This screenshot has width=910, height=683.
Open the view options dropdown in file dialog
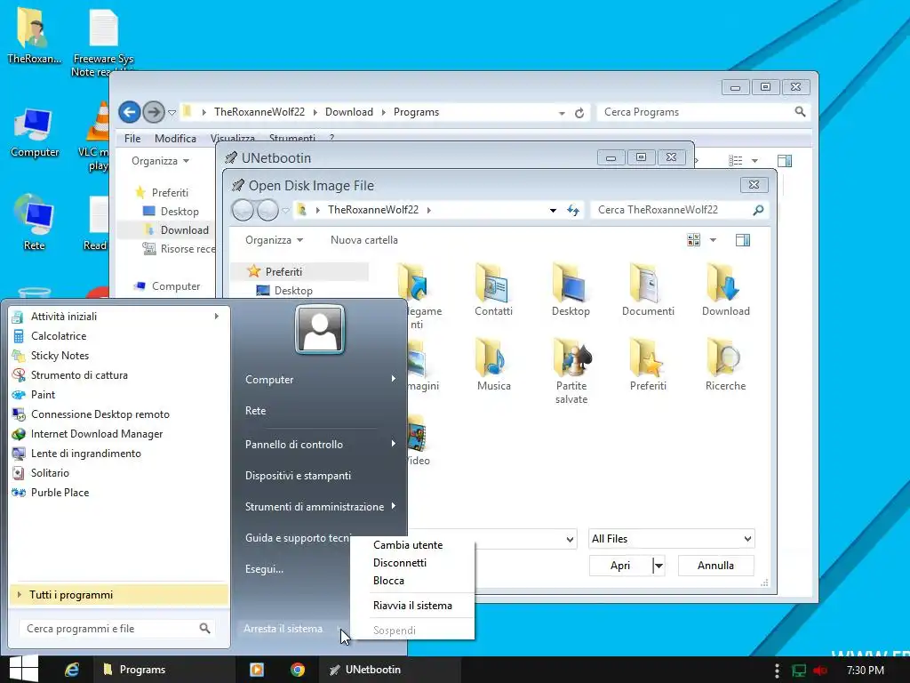tap(714, 240)
